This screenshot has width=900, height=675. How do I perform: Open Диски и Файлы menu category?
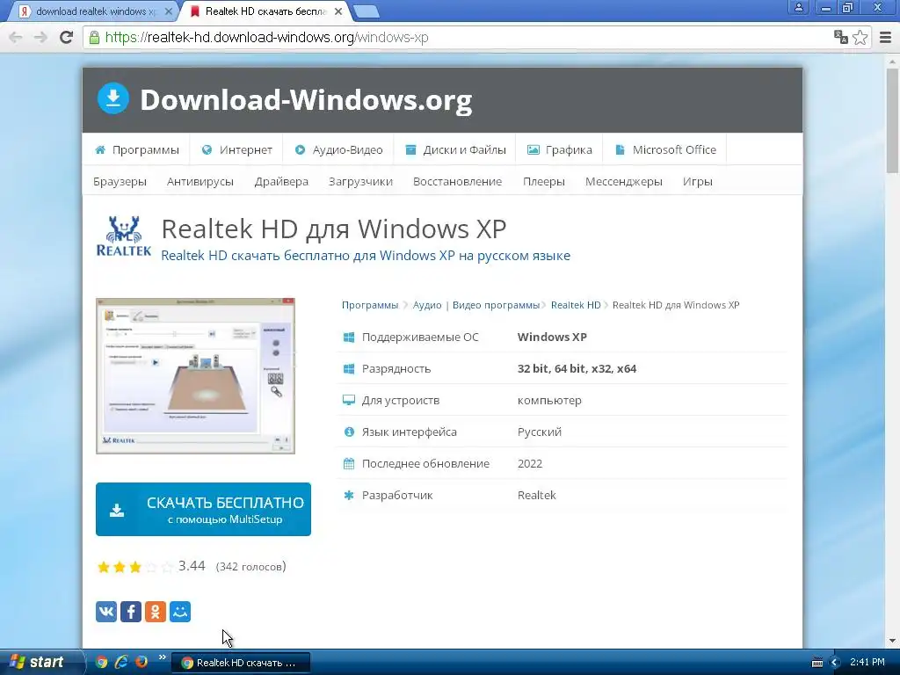coord(455,149)
